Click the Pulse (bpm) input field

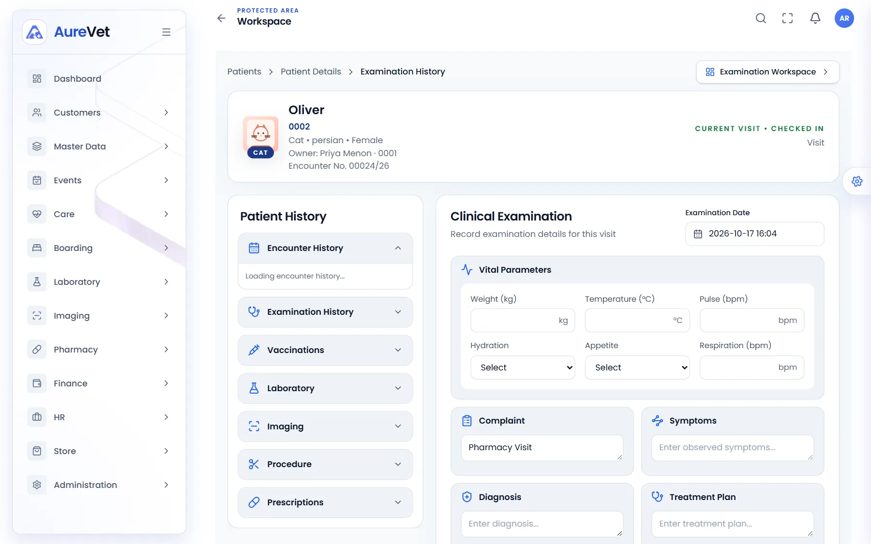[x=752, y=320]
